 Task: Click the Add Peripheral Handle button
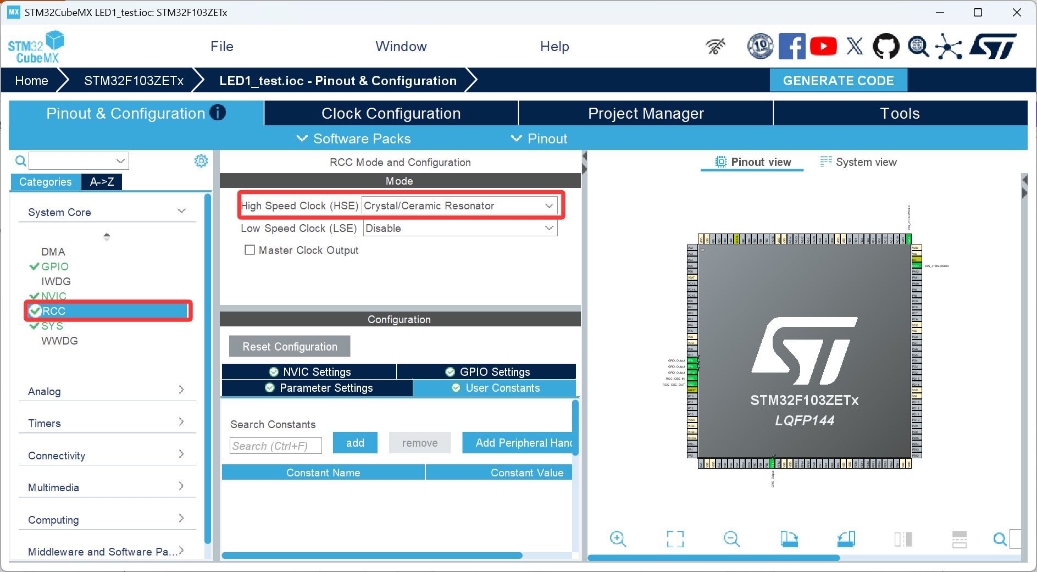(518, 443)
